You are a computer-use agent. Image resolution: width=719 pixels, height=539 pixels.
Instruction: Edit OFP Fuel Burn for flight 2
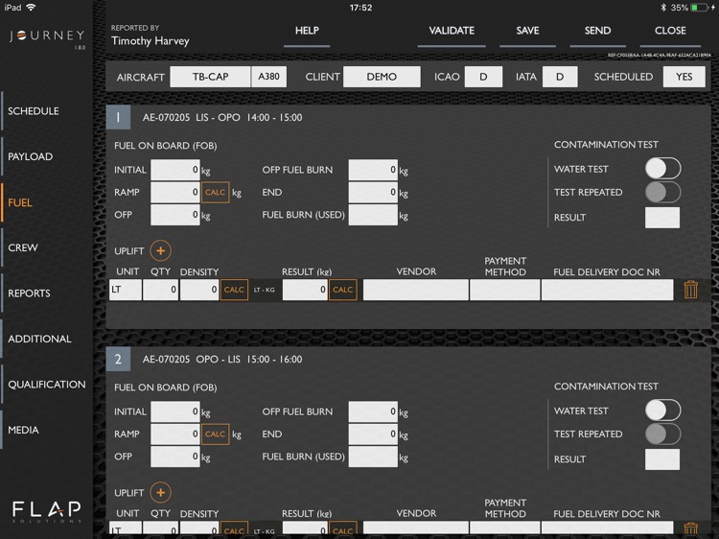point(373,412)
